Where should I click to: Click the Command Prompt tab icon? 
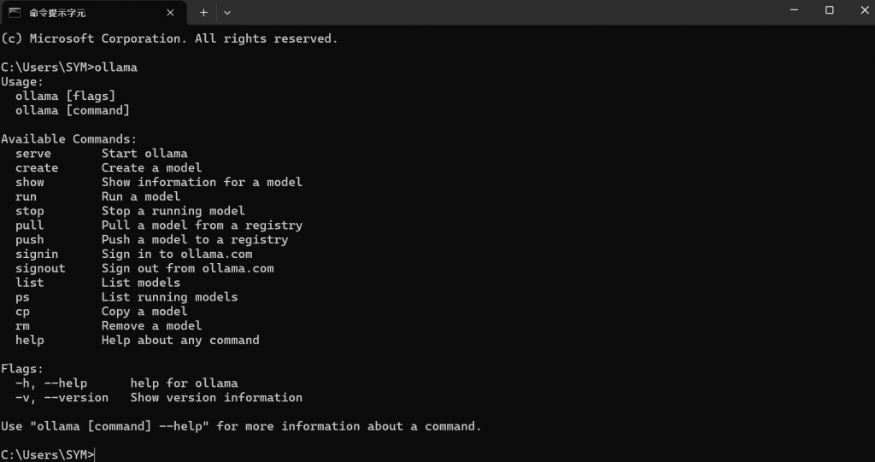click(x=15, y=12)
